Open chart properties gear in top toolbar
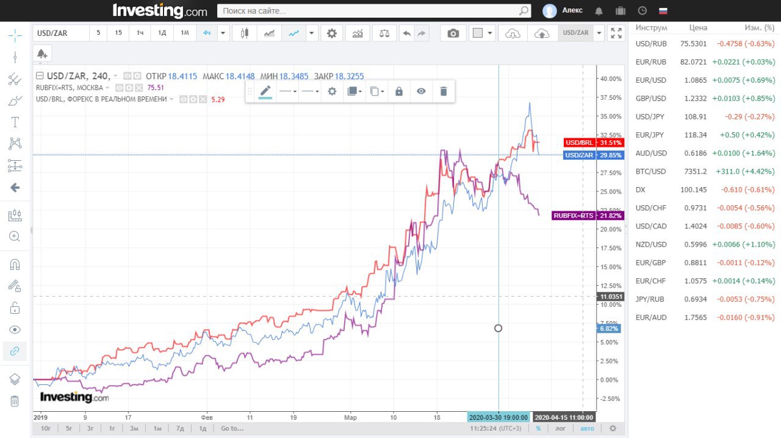781x438 pixels. [x=332, y=34]
